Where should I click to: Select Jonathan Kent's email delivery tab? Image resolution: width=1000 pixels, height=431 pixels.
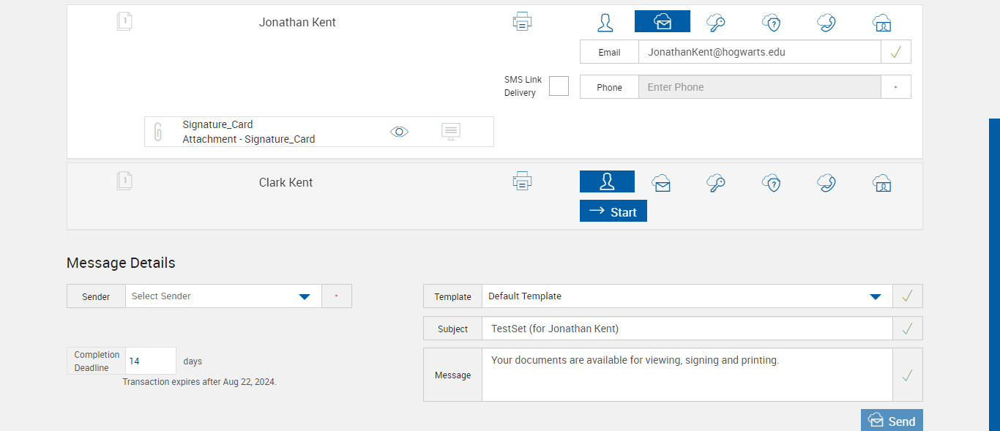coord(662,22)
